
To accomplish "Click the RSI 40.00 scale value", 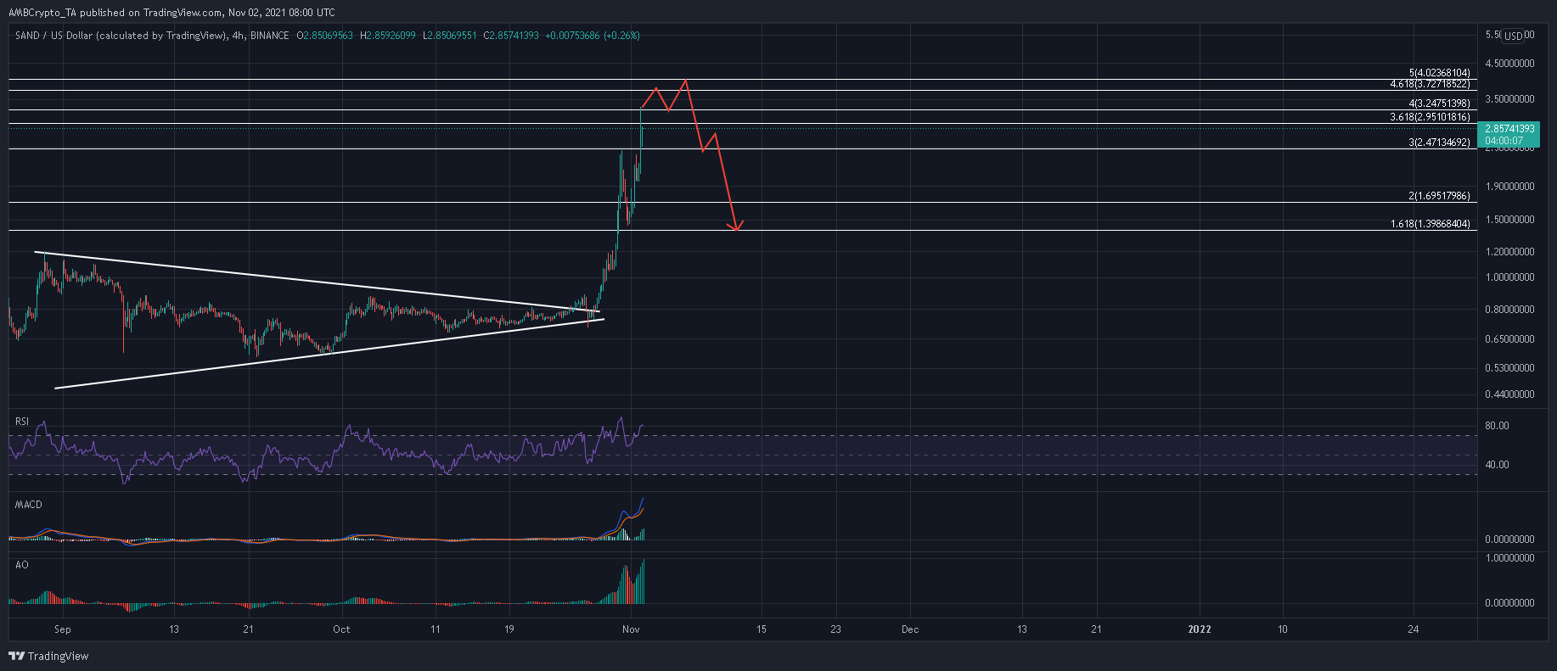I will pyautogui.click(x=1497, y=465).
